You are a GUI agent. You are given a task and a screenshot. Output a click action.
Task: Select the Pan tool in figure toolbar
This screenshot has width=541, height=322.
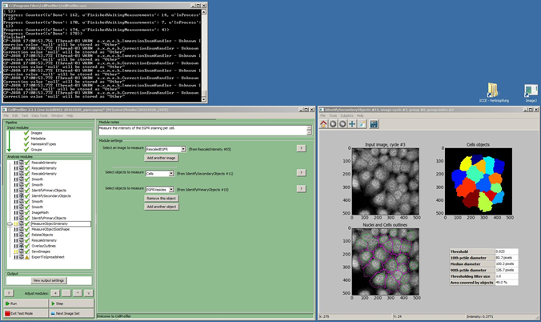pos(351,124)
